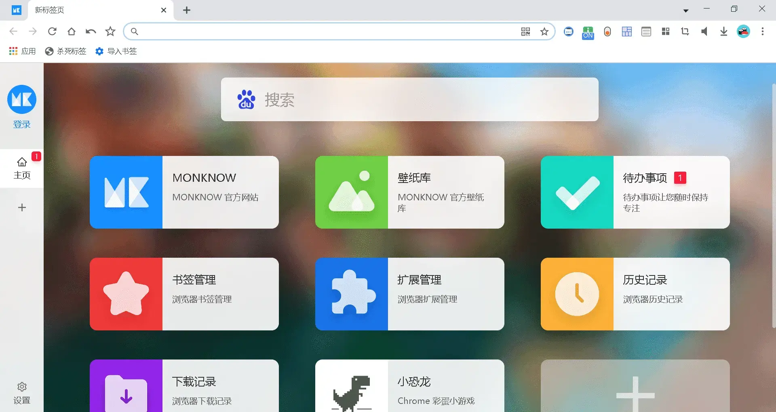
Task: Click the orange egg extension icon
Action: 607,32
